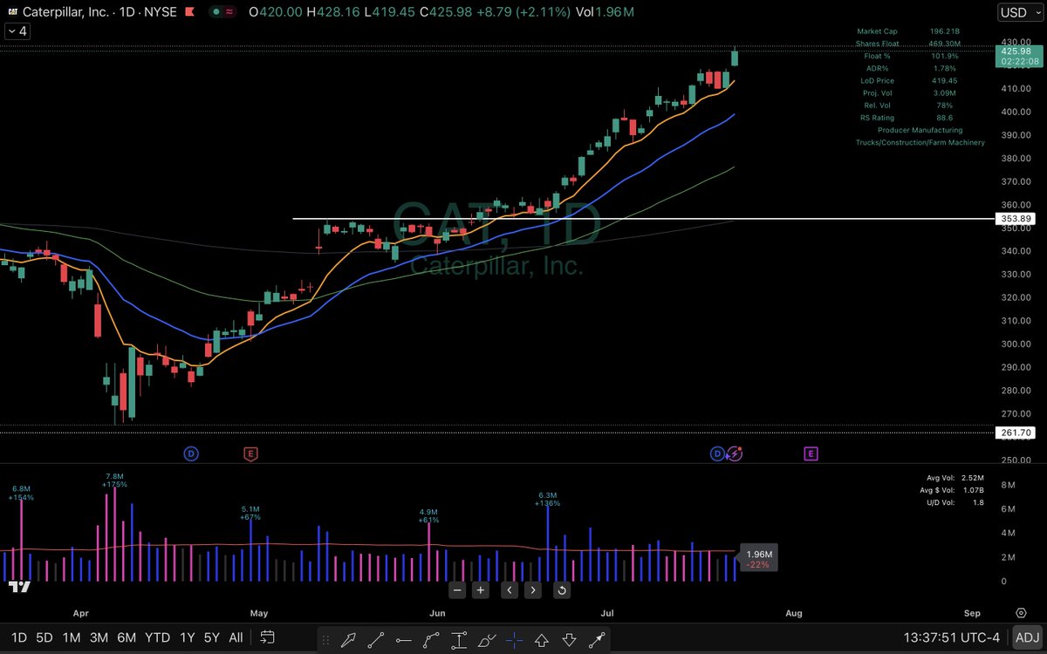Click the 6.3M +136% volume label
This screenshot has width=1047, height=654.
click(548, 499)
